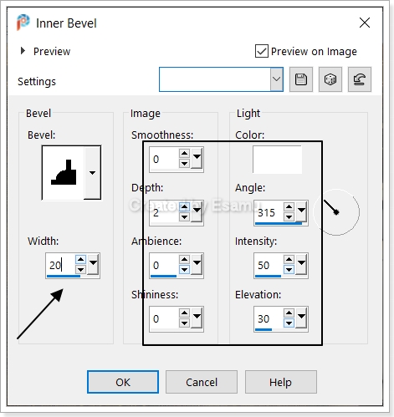
Task: Click inside the Width input field
Action: point(60,265)
